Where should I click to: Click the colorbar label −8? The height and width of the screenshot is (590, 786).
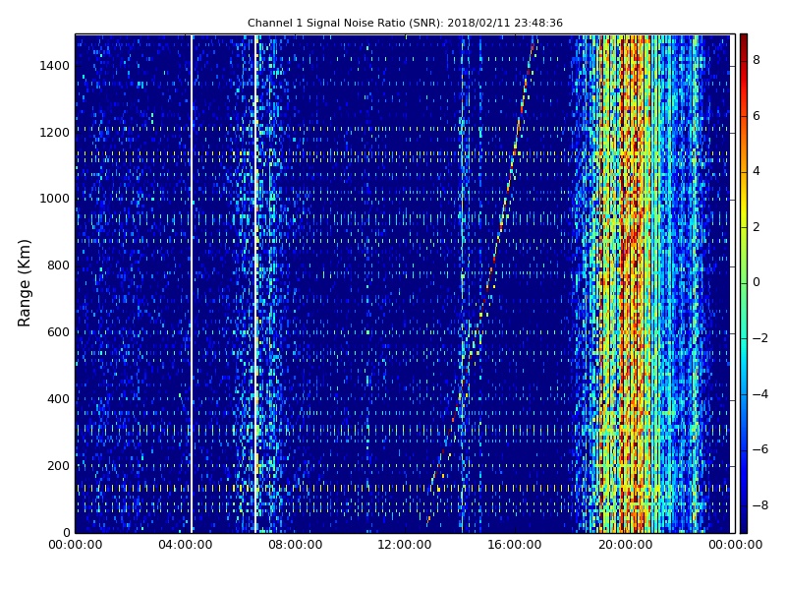(759, 505)
